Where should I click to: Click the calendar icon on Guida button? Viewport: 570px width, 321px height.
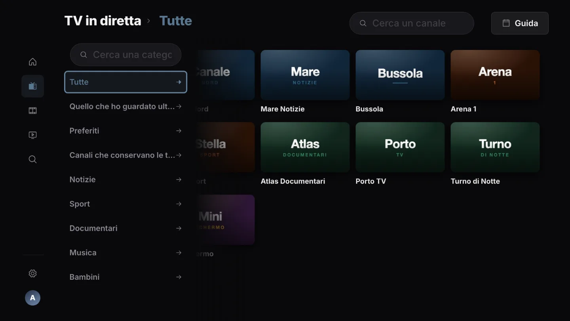(x=506, y=23)
